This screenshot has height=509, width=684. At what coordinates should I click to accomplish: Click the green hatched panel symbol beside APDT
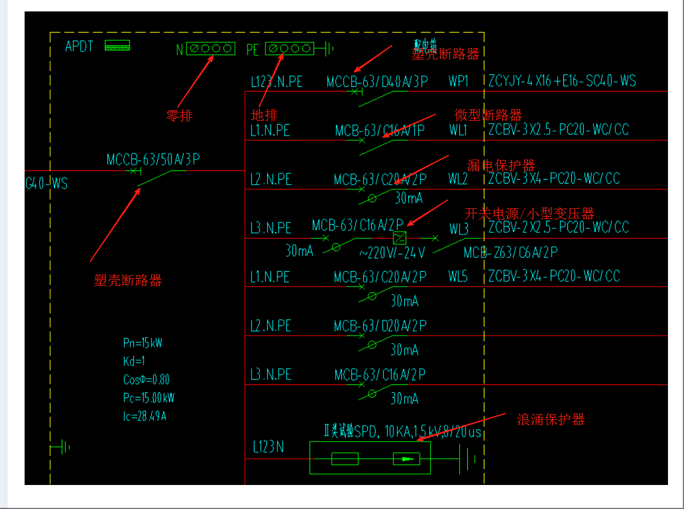pos(117,45)
